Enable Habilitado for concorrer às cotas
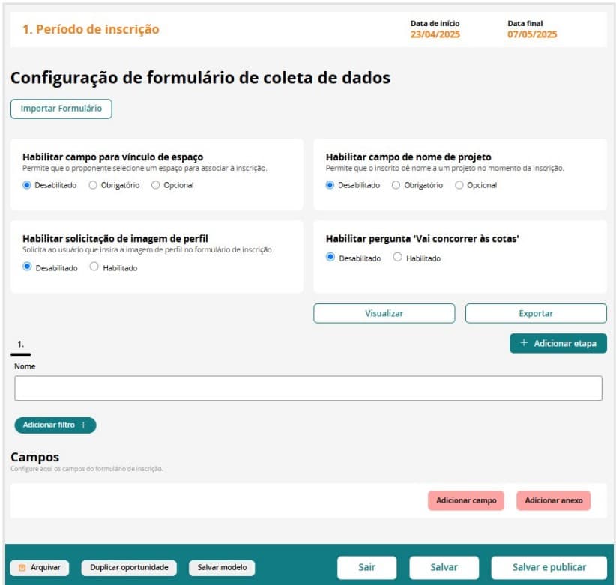Screen dimensions: 616x585 click(x=397, y=258)
